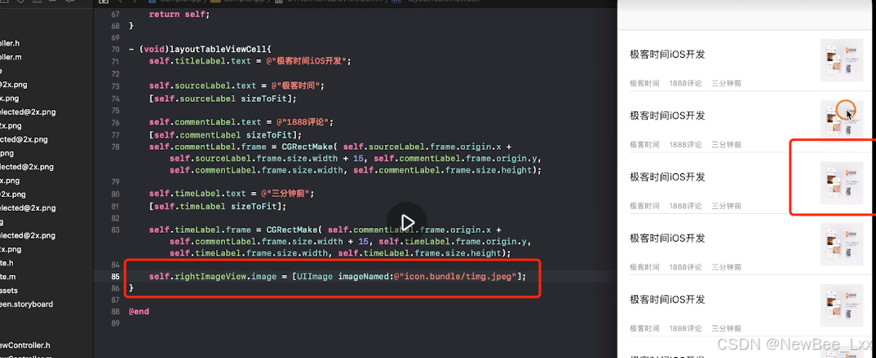
Task: Click line number 78 in the gutter
Action: tap(115, 146)
